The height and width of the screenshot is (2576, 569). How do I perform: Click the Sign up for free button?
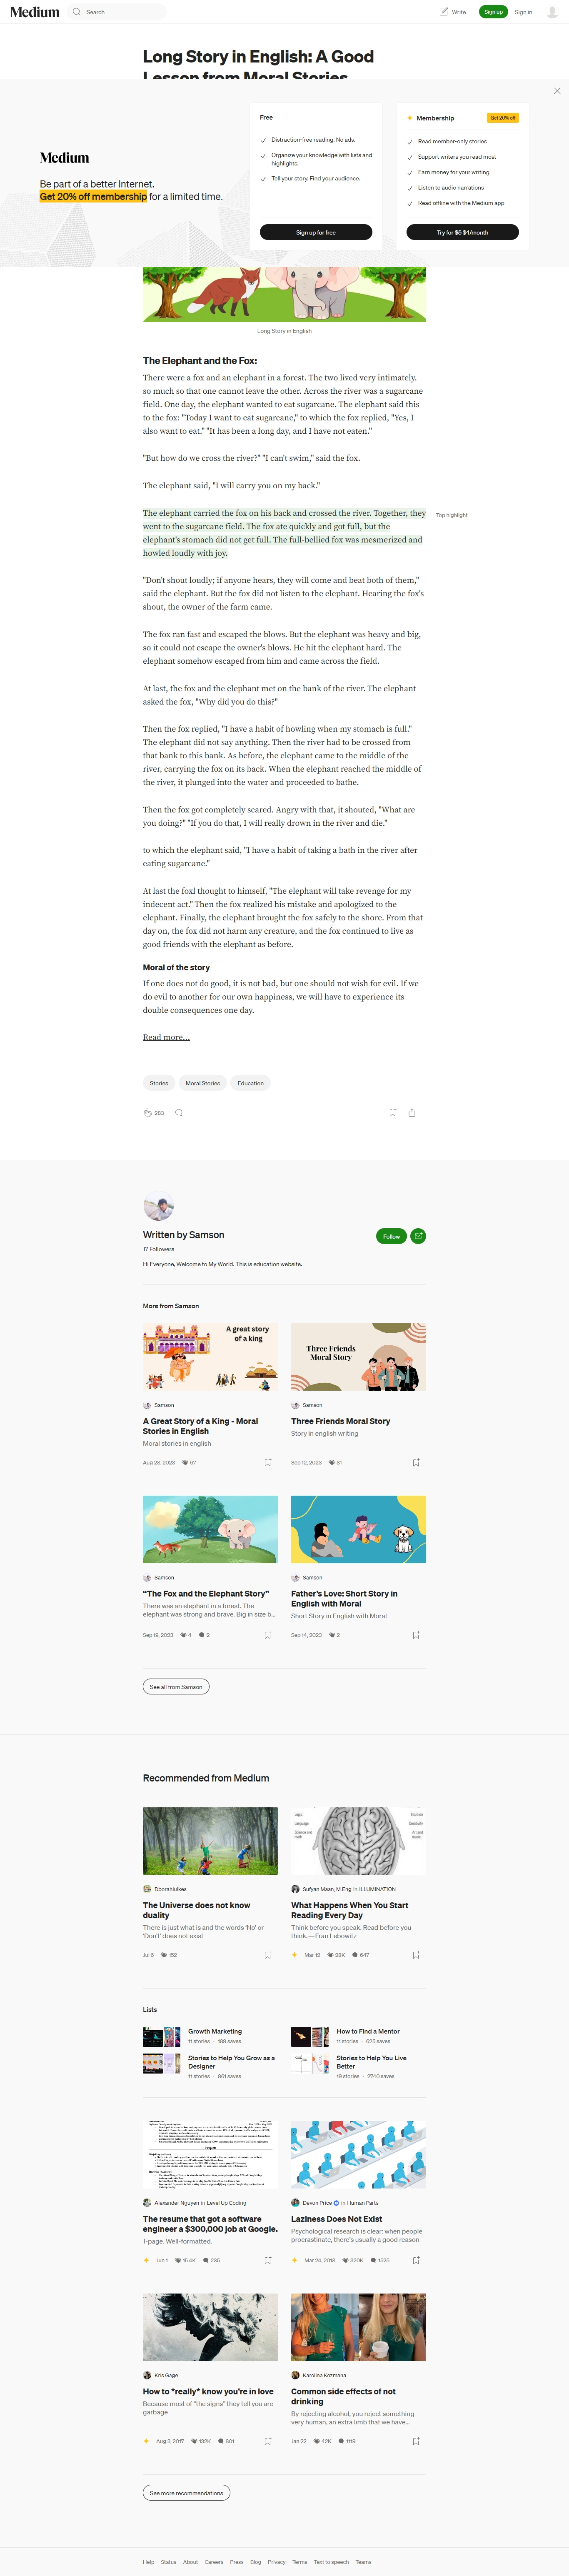316,232
